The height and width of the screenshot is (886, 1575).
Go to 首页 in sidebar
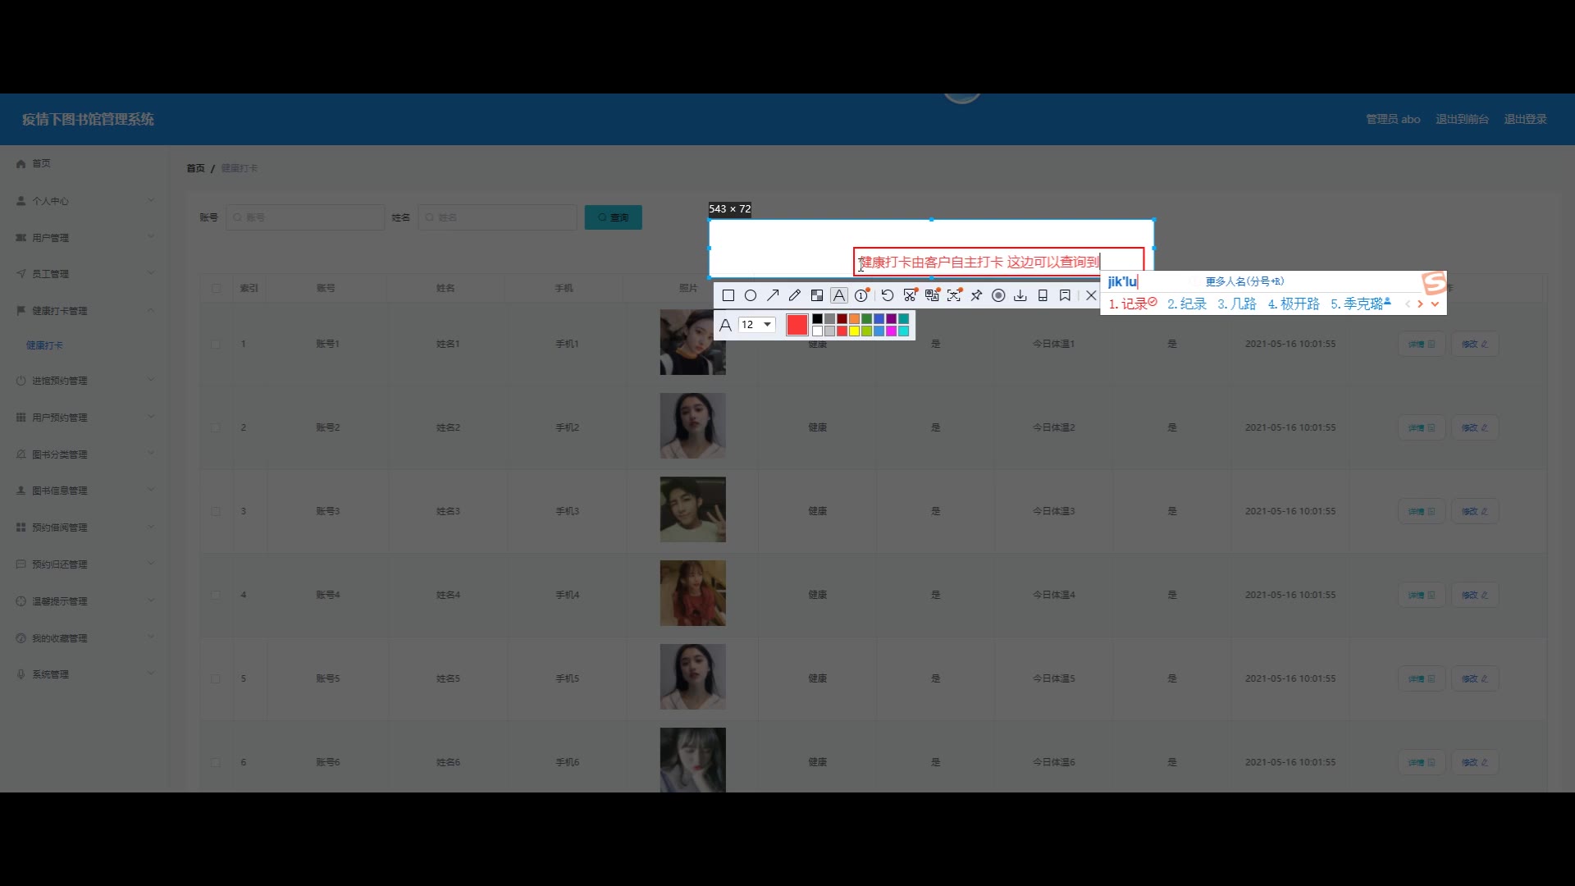(x=41, y=164)
